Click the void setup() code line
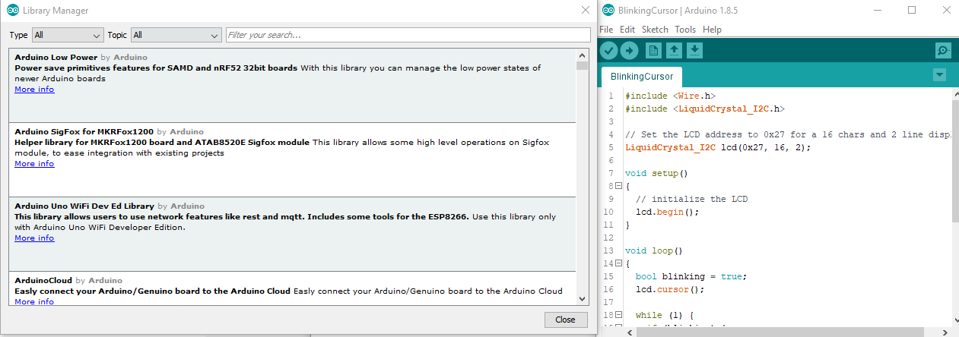Viewport: 959px width, 337px height. tap(656, 173)
